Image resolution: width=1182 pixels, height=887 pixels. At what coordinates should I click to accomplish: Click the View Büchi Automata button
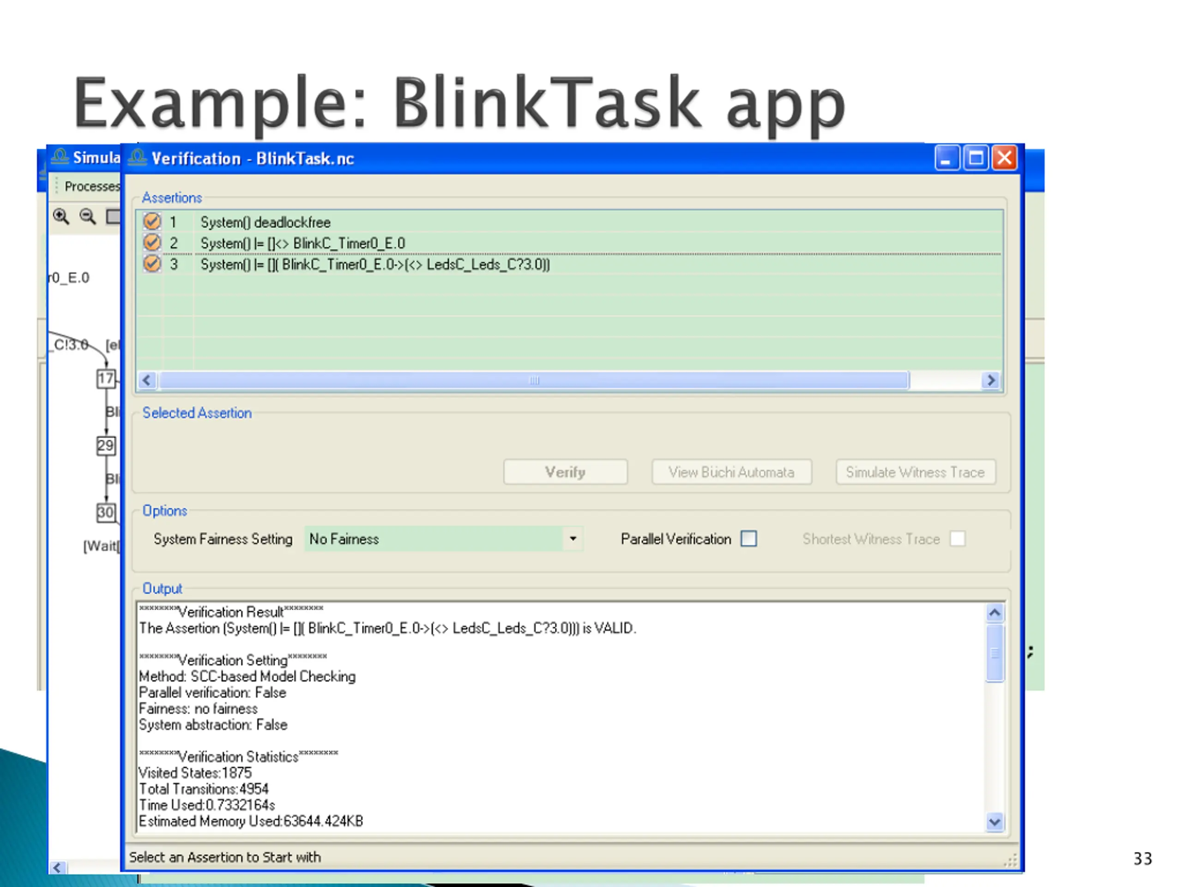pos(731,472)
